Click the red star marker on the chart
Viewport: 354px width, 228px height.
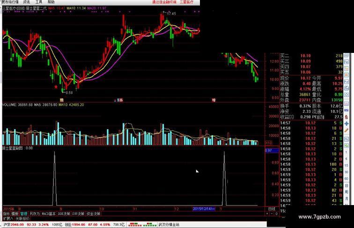(x=56, y=87)
